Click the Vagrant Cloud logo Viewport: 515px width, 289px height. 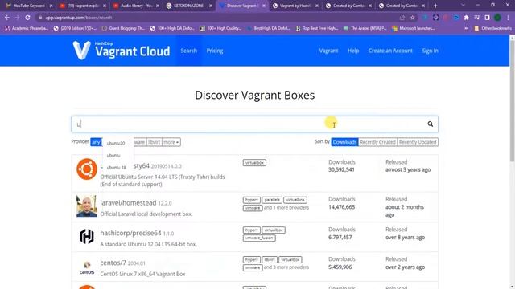(122, 51)
